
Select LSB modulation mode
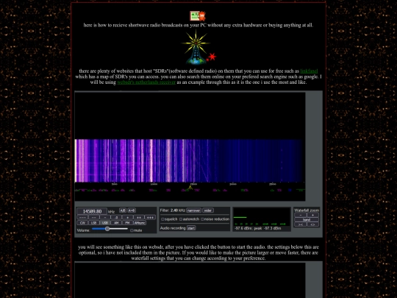pyautogui.click(x=93, y=223)
